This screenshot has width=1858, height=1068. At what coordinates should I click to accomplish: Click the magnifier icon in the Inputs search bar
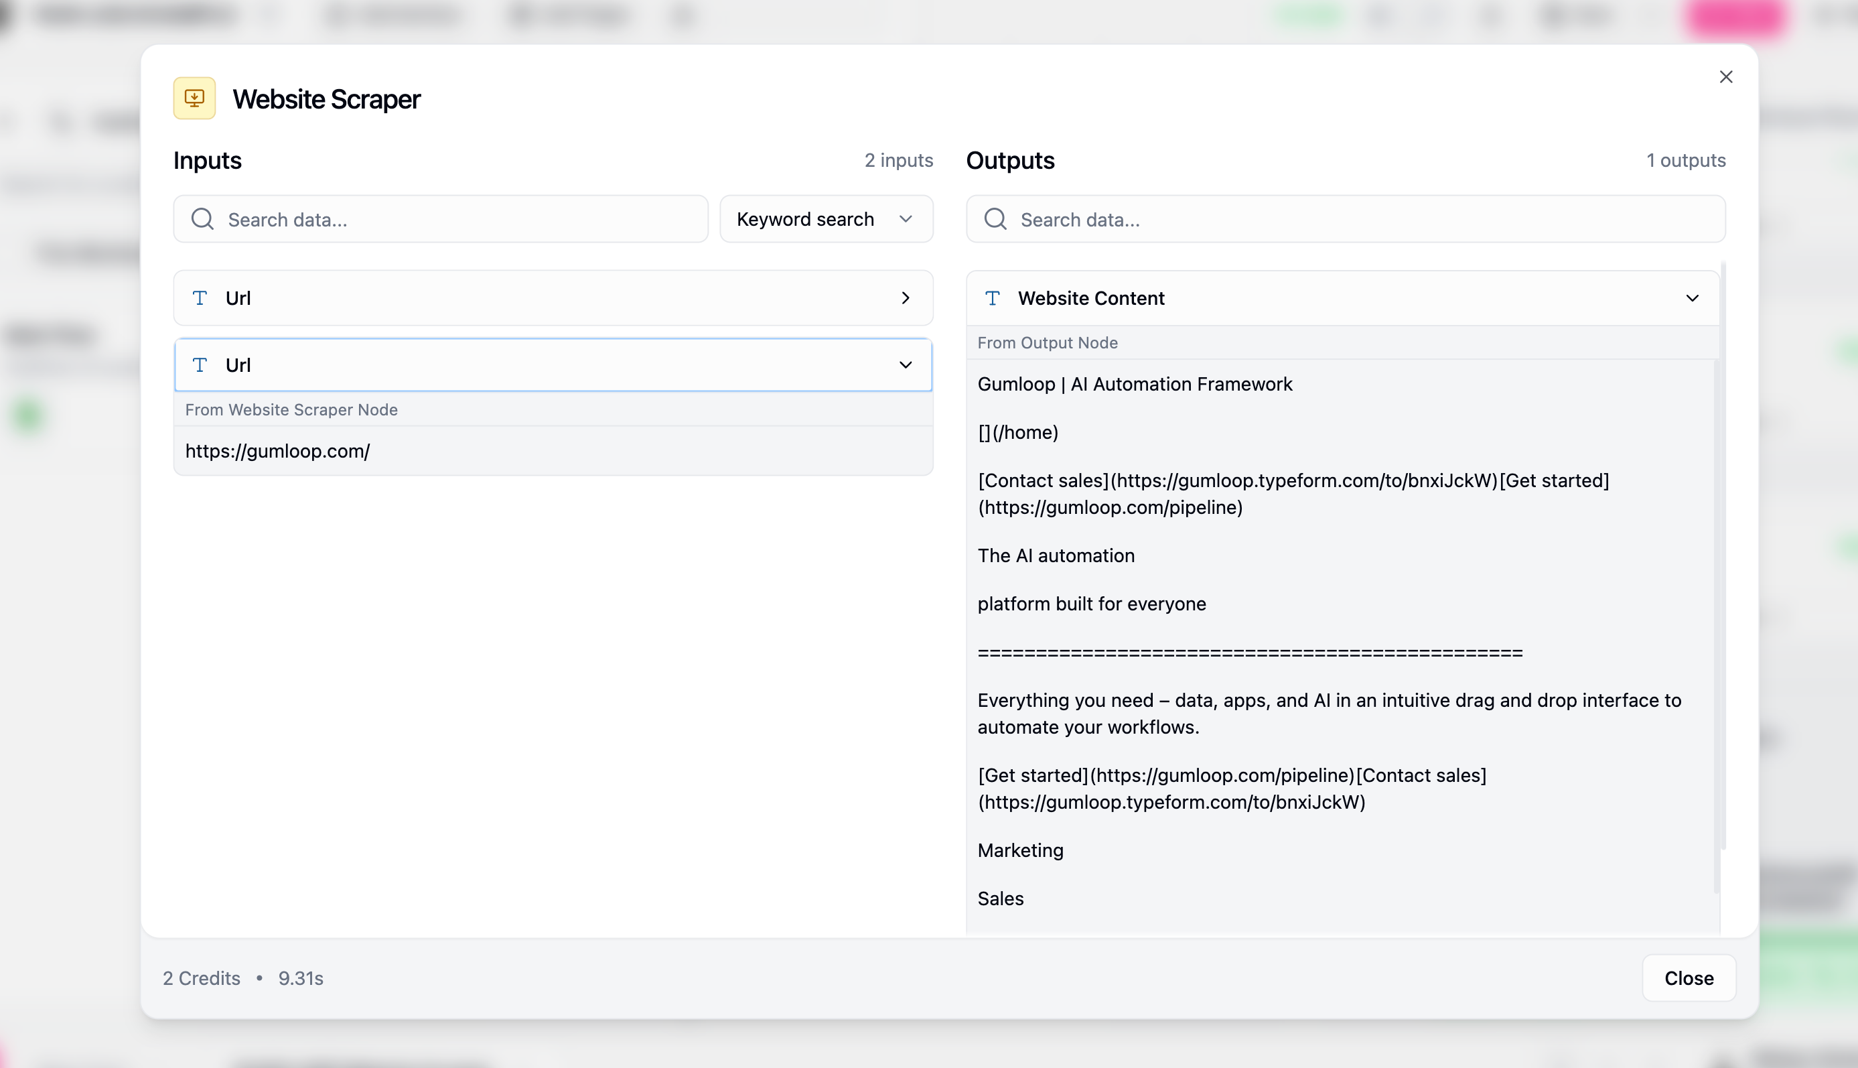pos(202,218)
